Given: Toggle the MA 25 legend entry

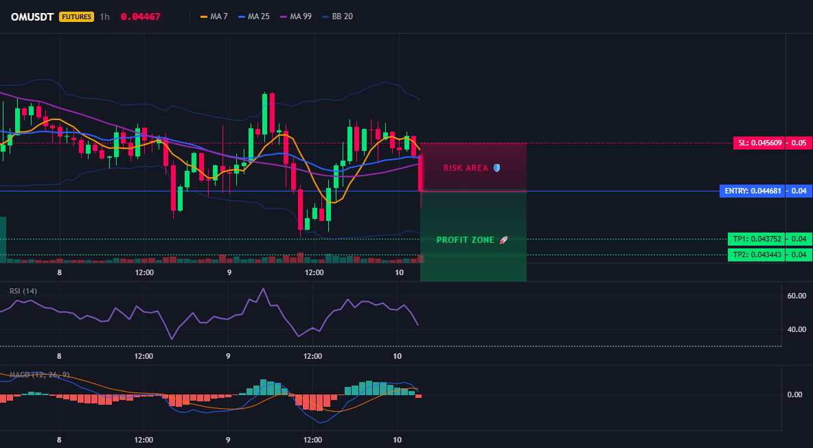Looking at the screenshot, I should coord(253,16).
